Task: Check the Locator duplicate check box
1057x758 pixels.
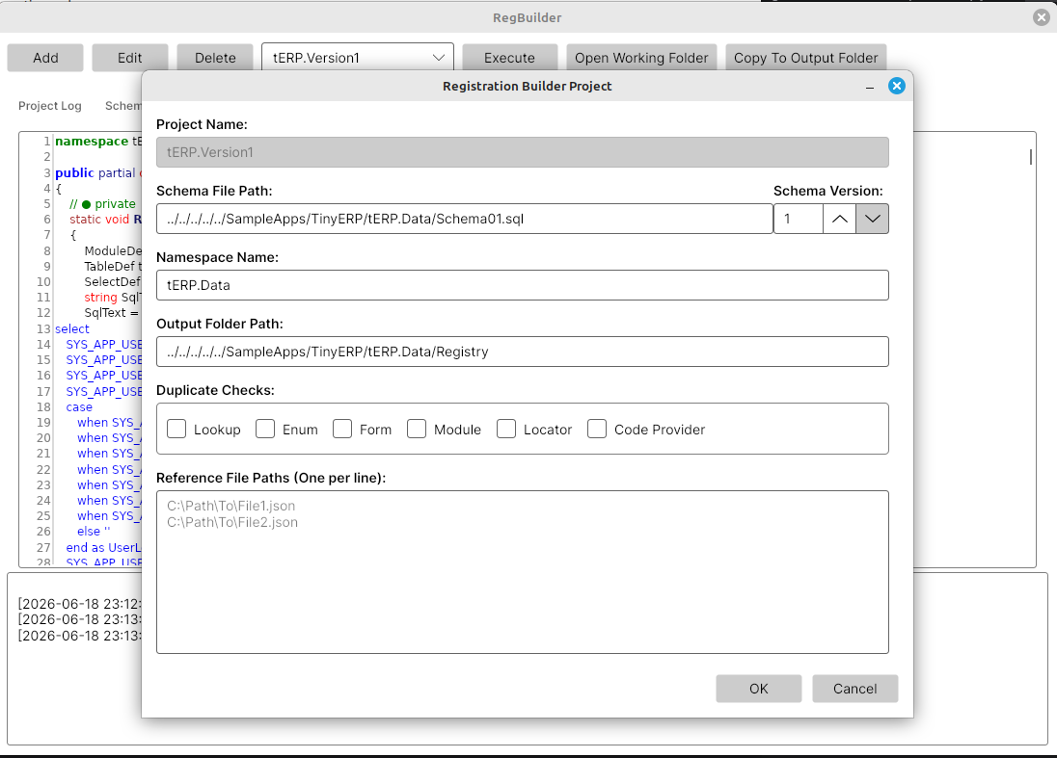Action: pos(506,429)
